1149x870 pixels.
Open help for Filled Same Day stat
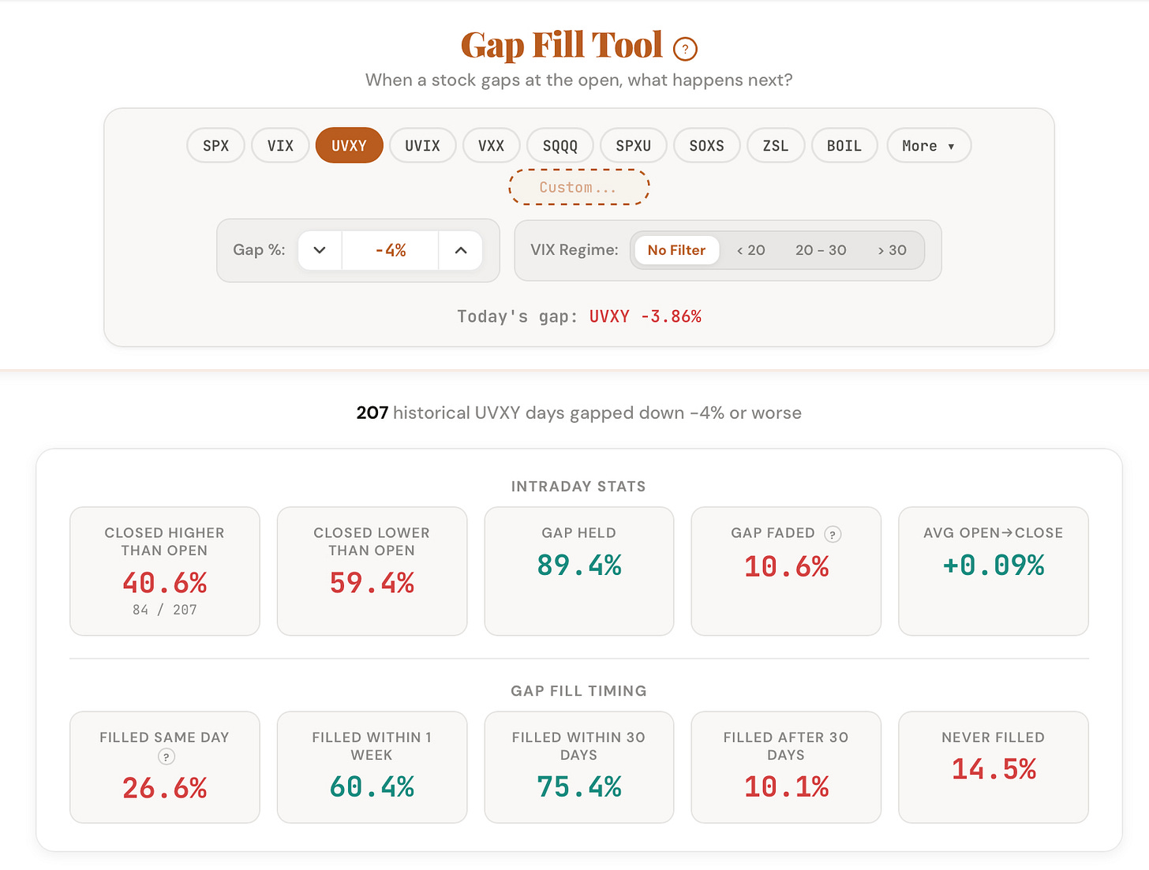166,756
